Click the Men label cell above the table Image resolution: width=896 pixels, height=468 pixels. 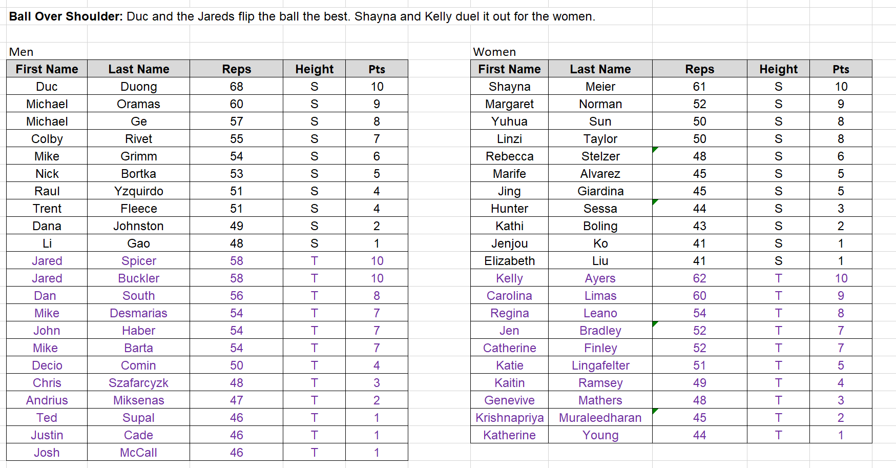[47, 52]
